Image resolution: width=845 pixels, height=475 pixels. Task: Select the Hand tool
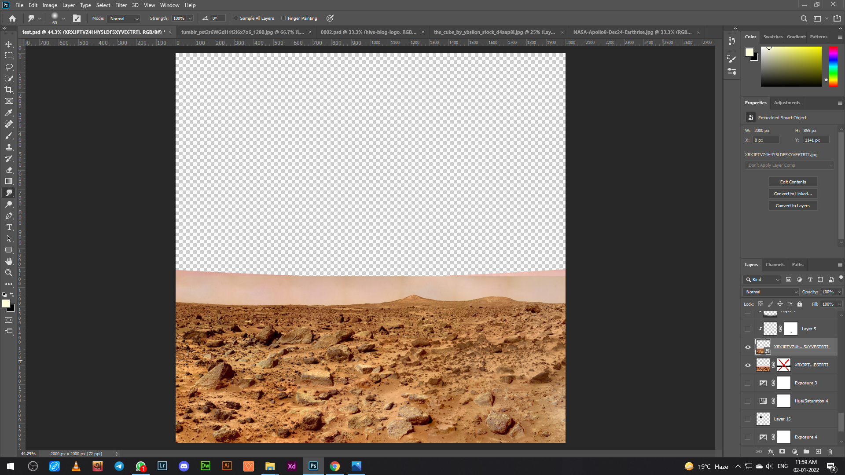pyautogui.click(x=9, y=261)
